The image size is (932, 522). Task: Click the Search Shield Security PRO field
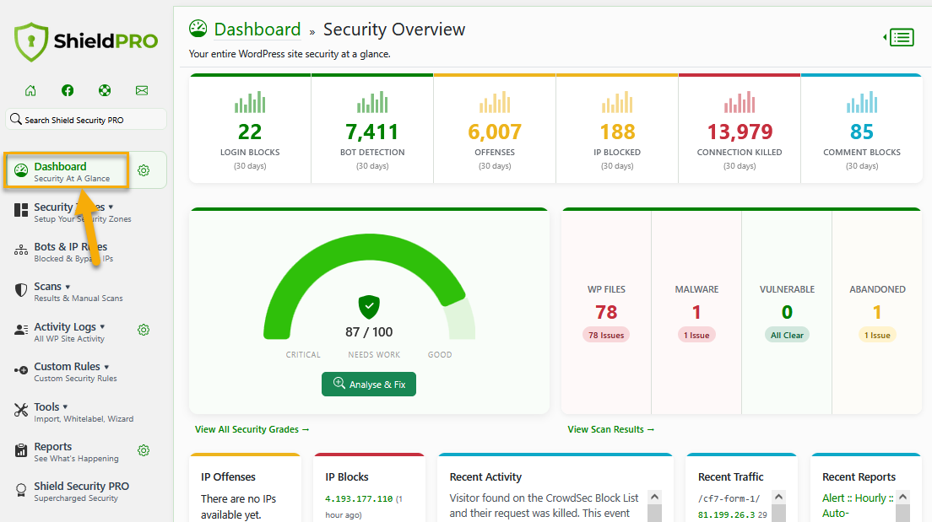tap(86, 120)
